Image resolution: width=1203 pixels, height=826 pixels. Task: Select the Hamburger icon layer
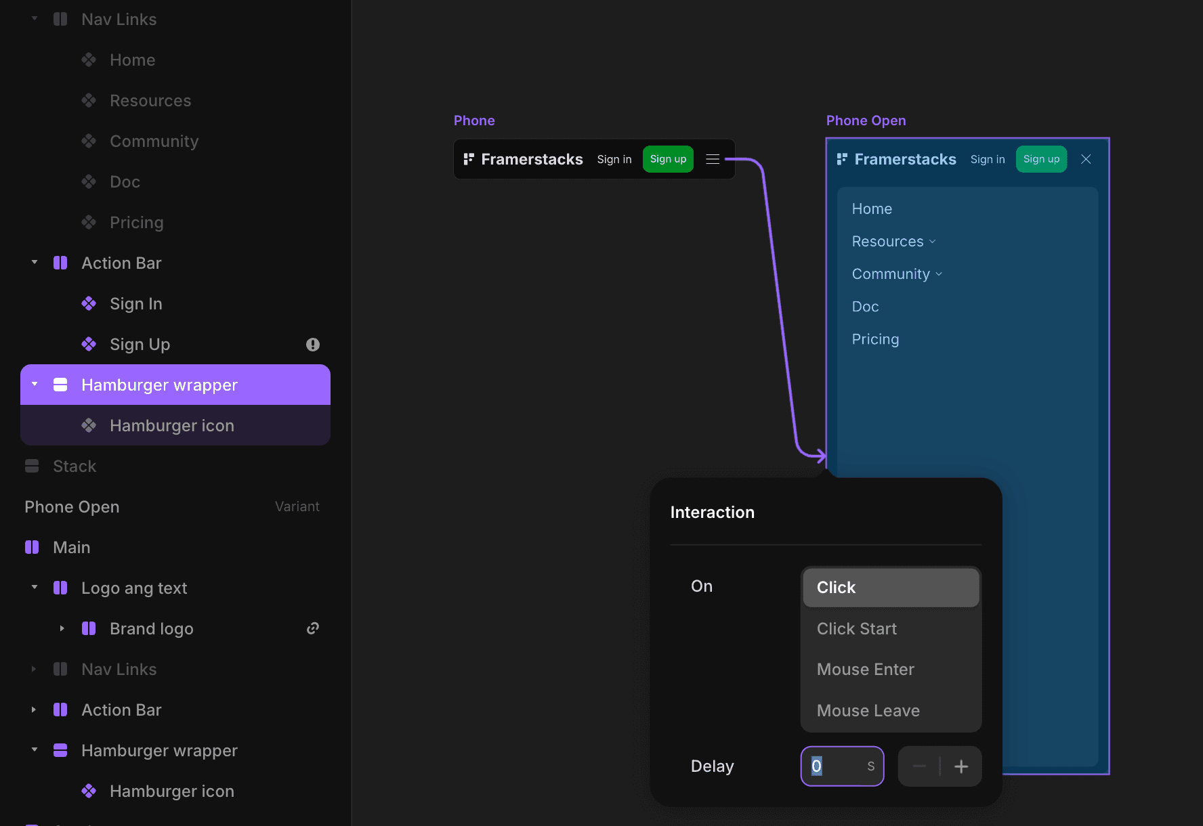pos(171,425)
